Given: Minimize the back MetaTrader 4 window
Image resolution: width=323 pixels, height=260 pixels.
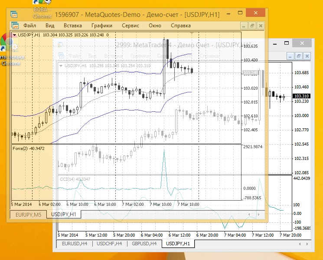Looking at the screenshot, I should tap(275, 44).
